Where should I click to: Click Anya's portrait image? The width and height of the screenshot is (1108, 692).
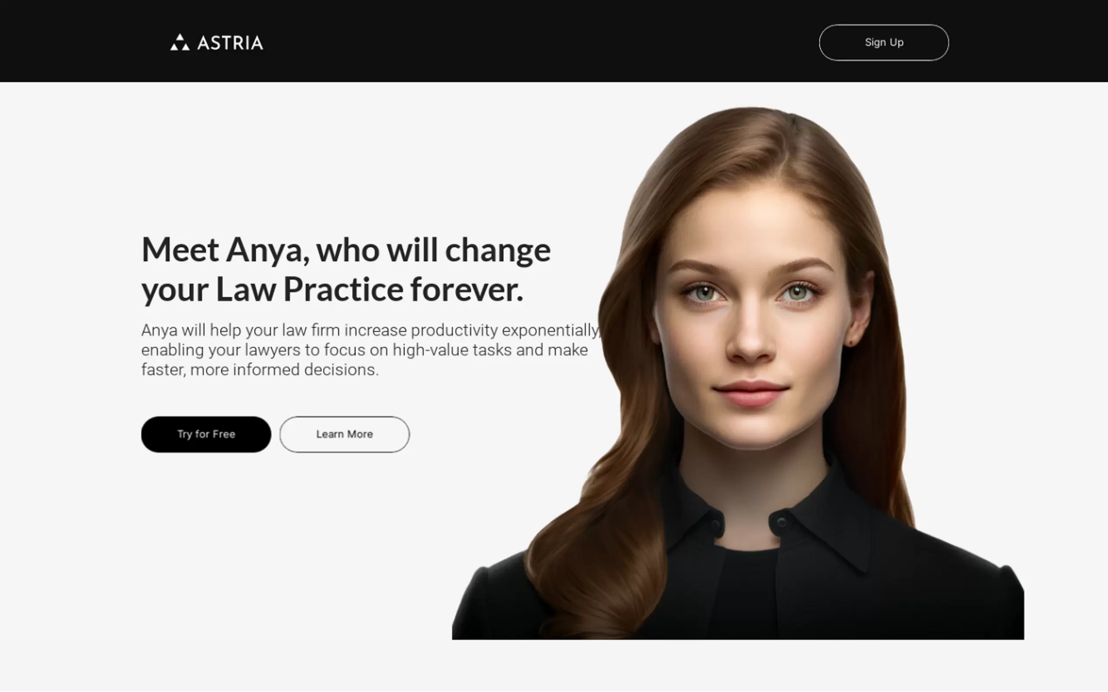[738, 373]
